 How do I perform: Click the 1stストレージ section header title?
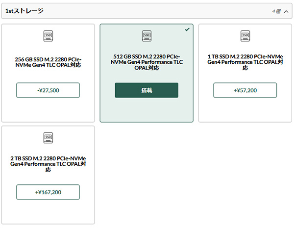click(x=24, y=11)
